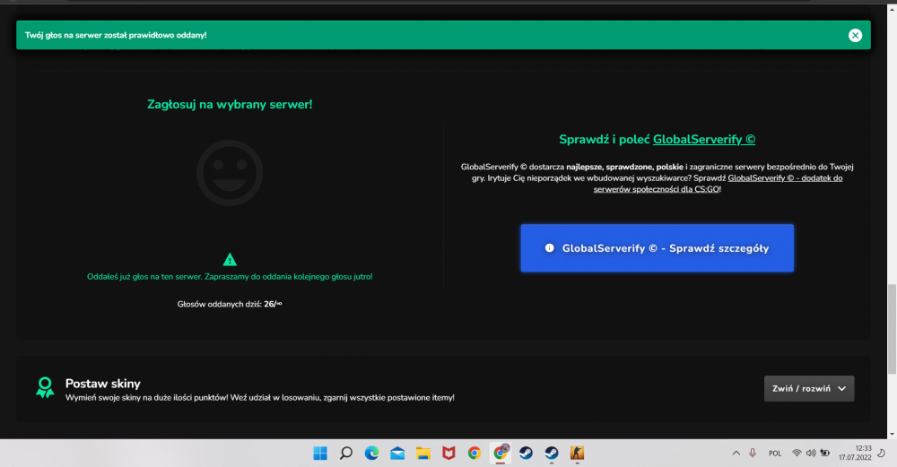Open the volume speaker tray icon
The height and width of the screenshot is (467, 897).
click(811, 454)
